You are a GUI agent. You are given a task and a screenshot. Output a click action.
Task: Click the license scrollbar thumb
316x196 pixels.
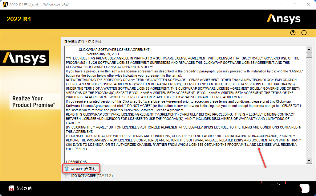pyautogui.click(x=309, y=55)
